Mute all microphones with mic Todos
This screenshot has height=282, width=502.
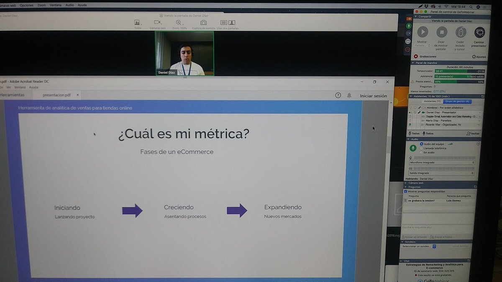(x=428, y=133)
